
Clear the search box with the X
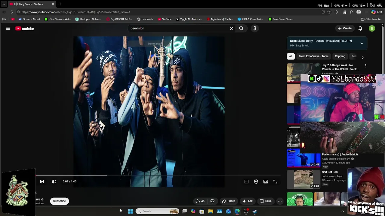coord(232,28)
